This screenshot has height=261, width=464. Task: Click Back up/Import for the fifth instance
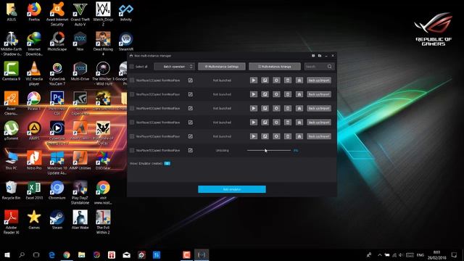point(319,136)
